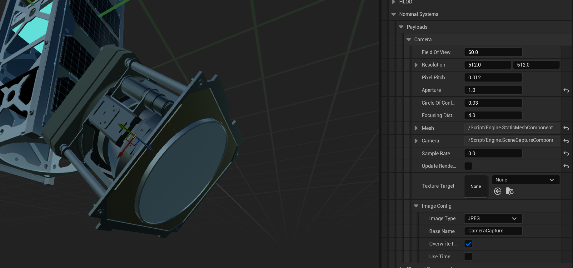Edit the Field Of View value
The width and height of the screenshot is (573, 268).
click(x=493, y=52)
